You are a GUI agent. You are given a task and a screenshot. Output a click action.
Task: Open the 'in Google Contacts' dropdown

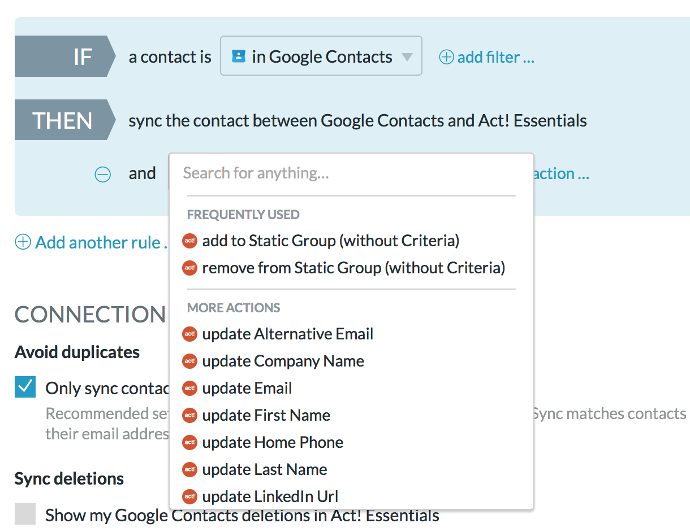(x=321, y=56)
